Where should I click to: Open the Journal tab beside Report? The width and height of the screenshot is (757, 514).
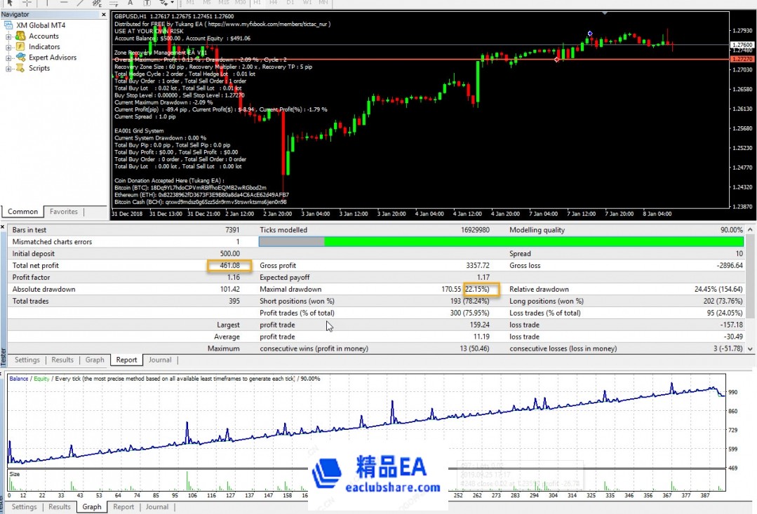click(x=160, y=360)
